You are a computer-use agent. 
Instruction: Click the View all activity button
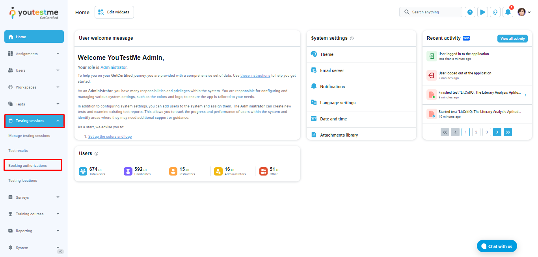(512, 39)
